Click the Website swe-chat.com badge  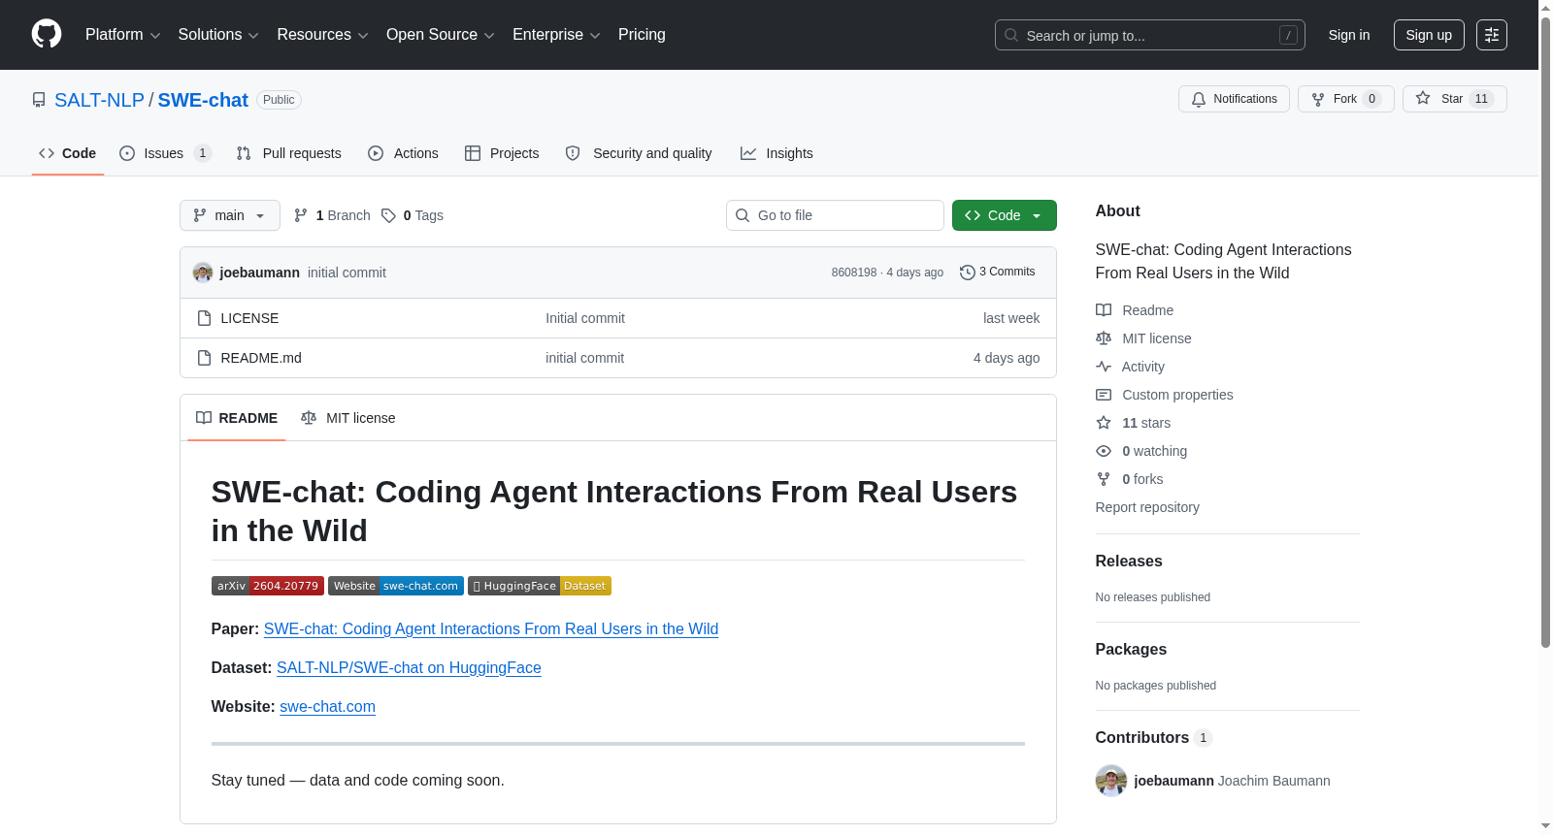tap(396, 586)
